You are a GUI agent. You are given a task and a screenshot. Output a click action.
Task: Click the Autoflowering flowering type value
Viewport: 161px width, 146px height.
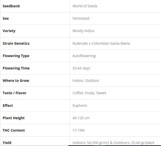tap(84, 56)
